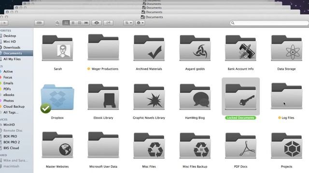This screenshot has width=309, height=173.
Task: Open the BOX PRO device
Action: [x=10, y=136]
